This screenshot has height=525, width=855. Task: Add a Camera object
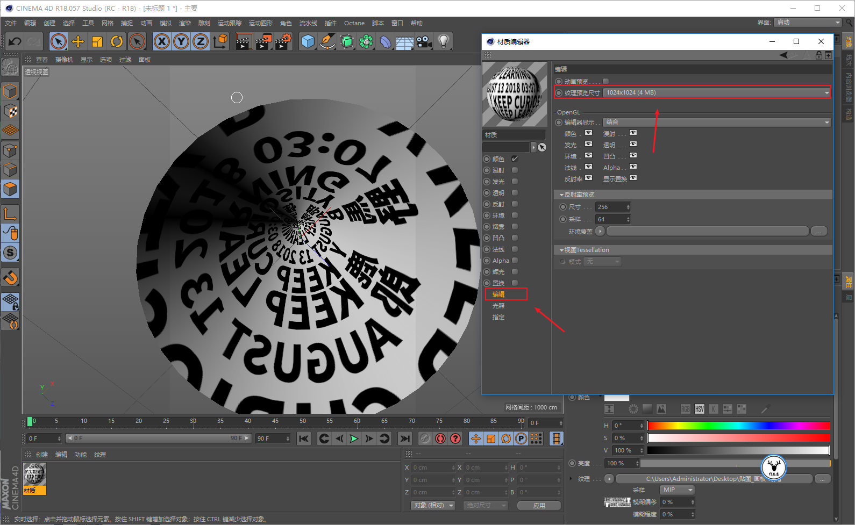tap(424, 41)
